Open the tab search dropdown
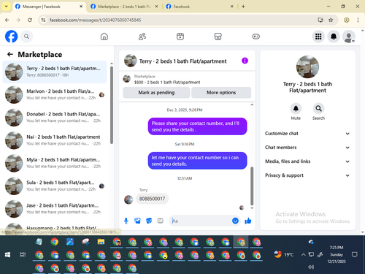The image size is (365, 274). point(7,7)
